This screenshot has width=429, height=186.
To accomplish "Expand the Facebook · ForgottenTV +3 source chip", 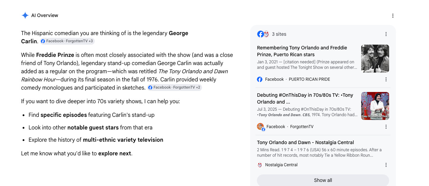I will pos(67,41).
